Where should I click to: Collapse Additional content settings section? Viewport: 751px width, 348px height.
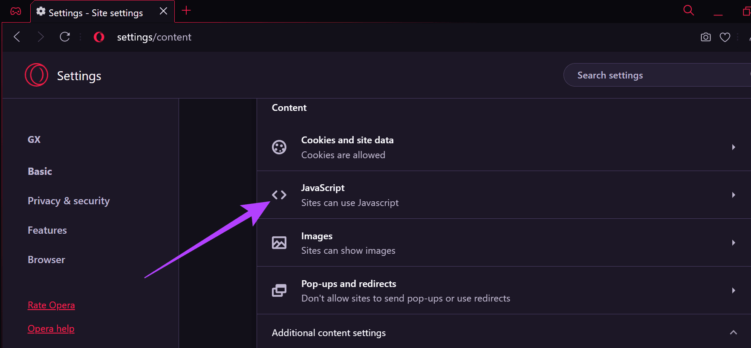click(734, 333)
